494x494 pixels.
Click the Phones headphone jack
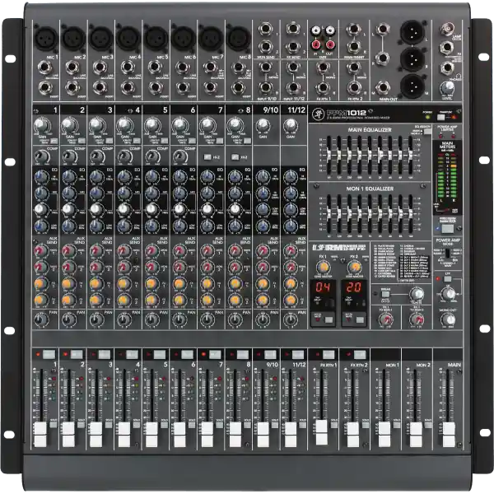pyautogui.click(x=447, y=68)
